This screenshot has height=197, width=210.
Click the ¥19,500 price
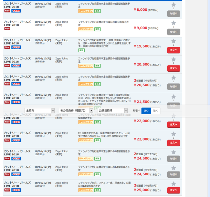[141, 46]
